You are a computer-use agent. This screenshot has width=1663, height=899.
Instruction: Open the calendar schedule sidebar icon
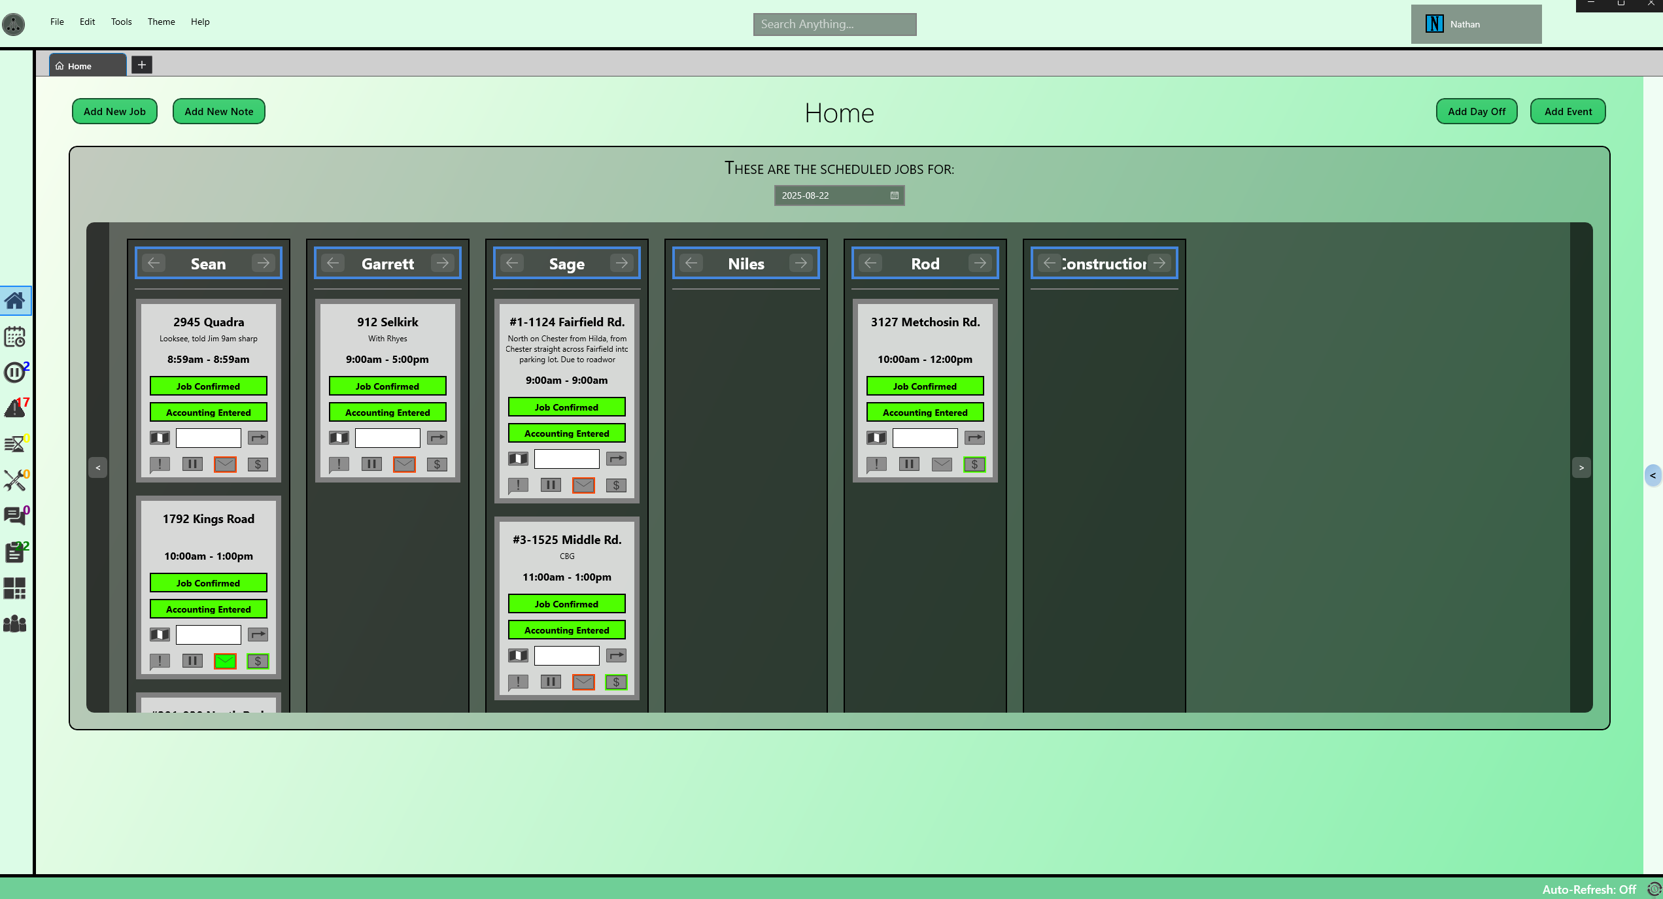(14, 337)
